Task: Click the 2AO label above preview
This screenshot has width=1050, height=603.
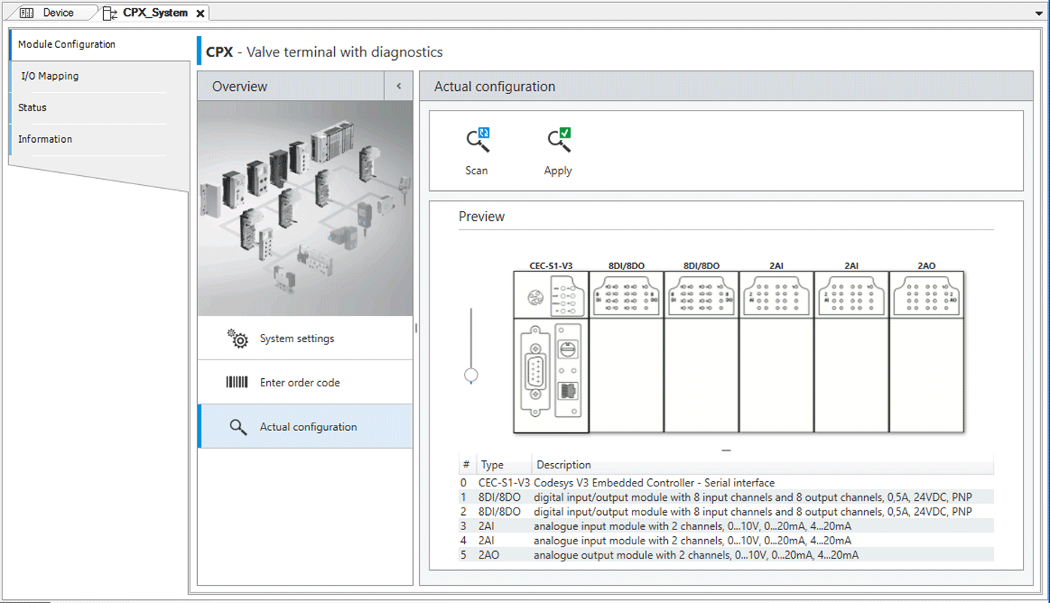Action: (927, 265)
